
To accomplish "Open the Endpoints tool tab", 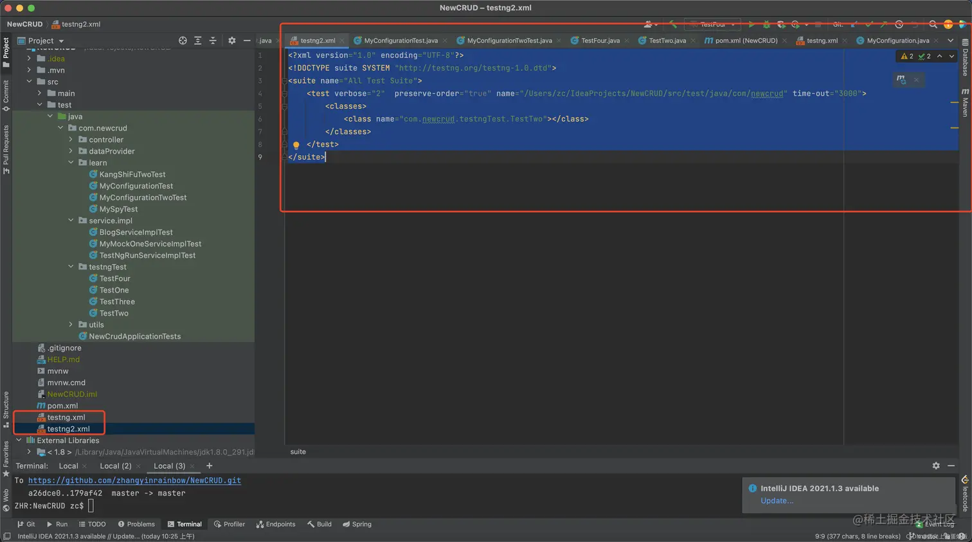I will (x=276, y=525).
